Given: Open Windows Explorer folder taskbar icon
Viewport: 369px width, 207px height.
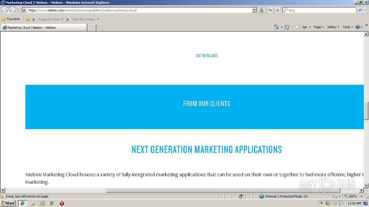Looking at the screenshot, I should pos(33,203).
